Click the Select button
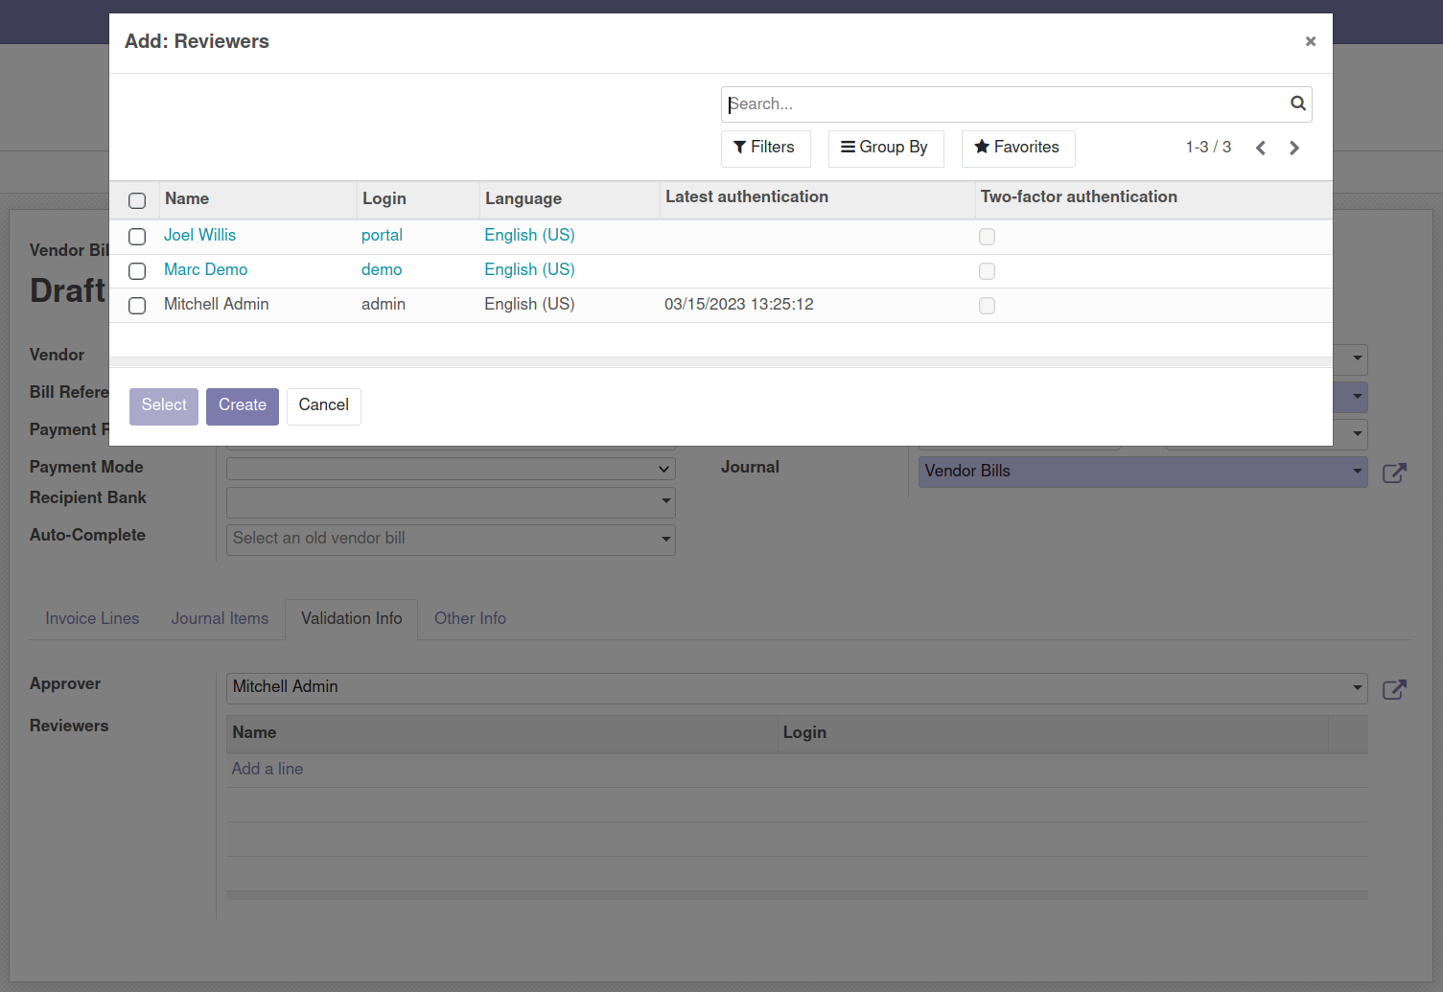The image size is (1443, 992). 164,405
